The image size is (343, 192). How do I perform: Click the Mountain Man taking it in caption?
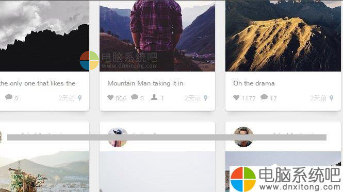click(145, 83)
